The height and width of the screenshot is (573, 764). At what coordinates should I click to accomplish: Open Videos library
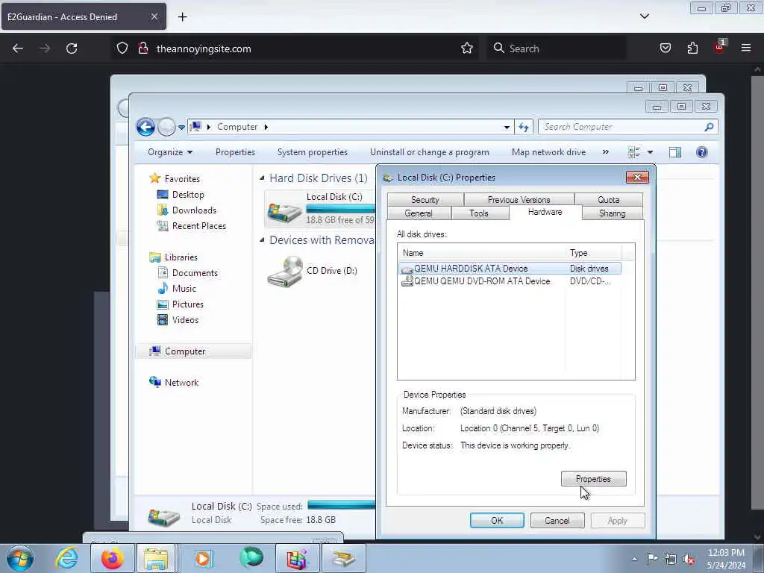pyautogui.click(x=185, y=319)
